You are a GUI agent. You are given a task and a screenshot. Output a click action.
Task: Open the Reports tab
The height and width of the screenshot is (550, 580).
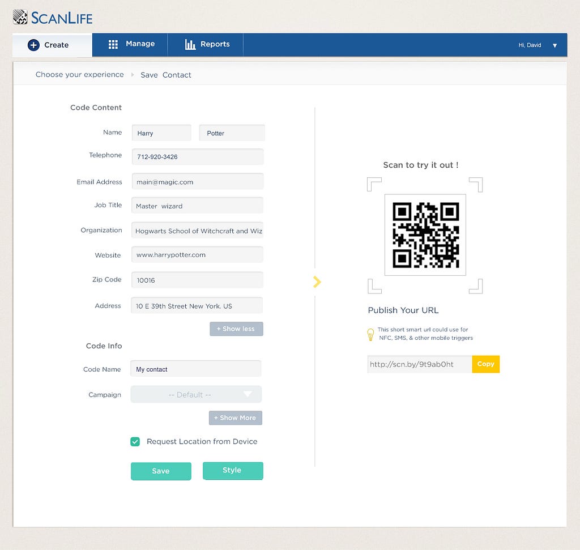[206, 45]
